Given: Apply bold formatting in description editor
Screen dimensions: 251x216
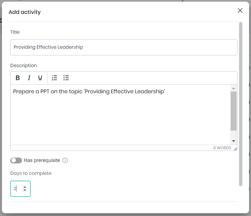Looking at the screenshot, I should click(18, 78).
